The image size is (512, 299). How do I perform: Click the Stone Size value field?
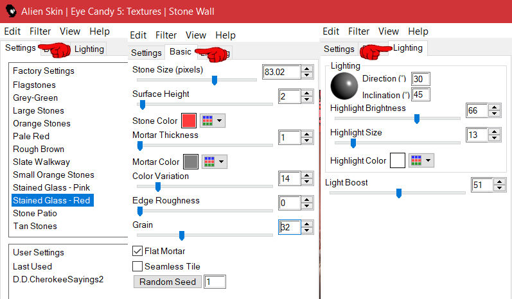coord(281,72)
